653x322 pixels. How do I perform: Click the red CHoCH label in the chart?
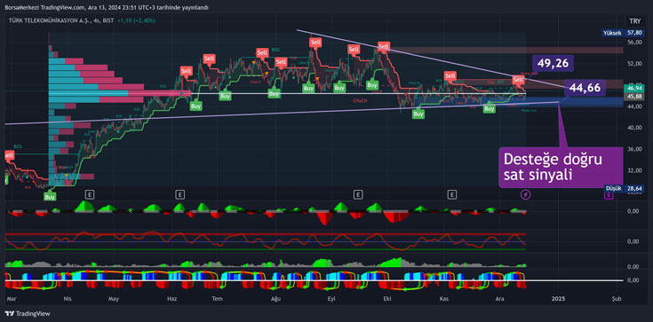click(x=359, y=100)
